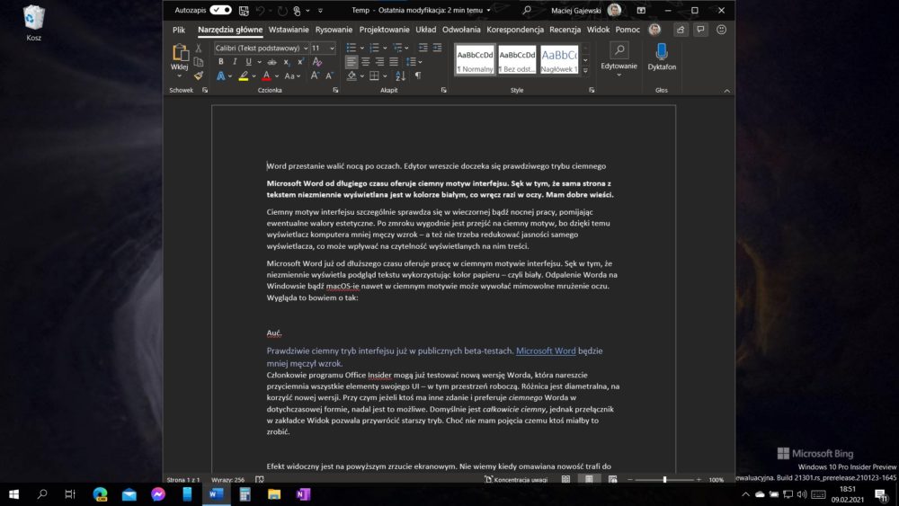The width and height of the screenshot is (899, 506).
Task: Click the Format Painter brush icon
Action: pyautogui.click(x=199, y=75)
